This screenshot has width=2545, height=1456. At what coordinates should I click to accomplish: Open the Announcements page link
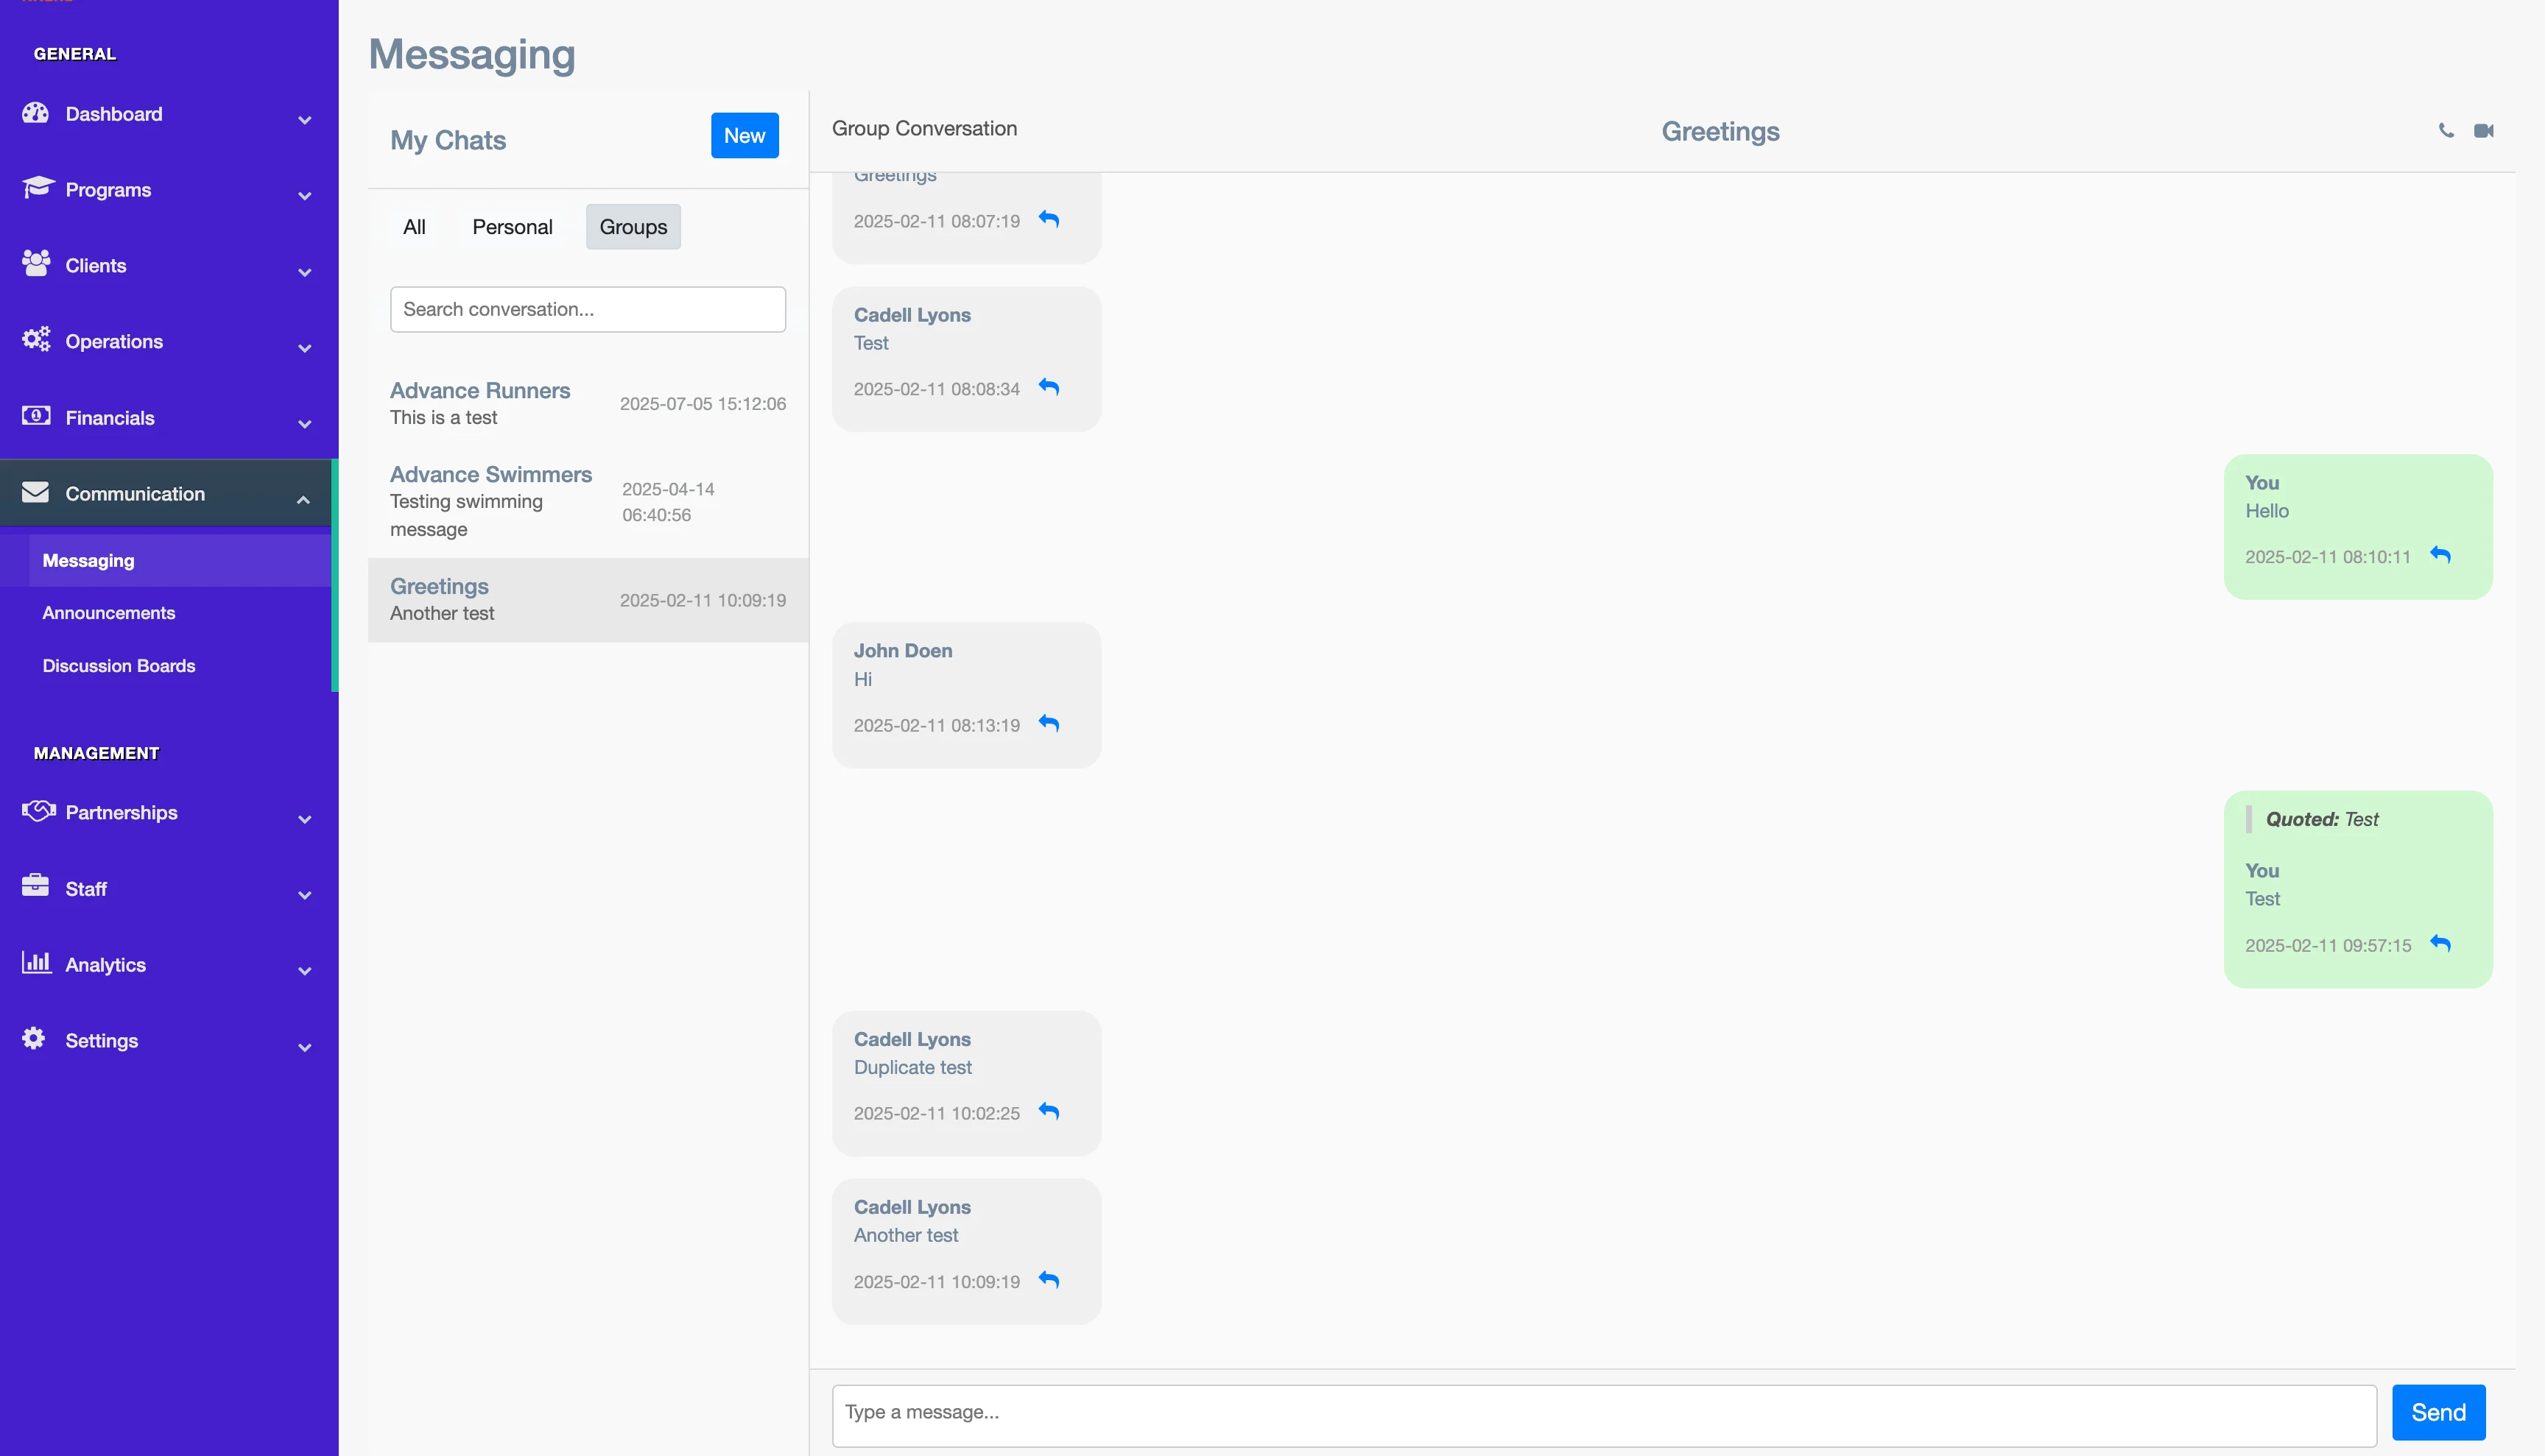(108, 613)
